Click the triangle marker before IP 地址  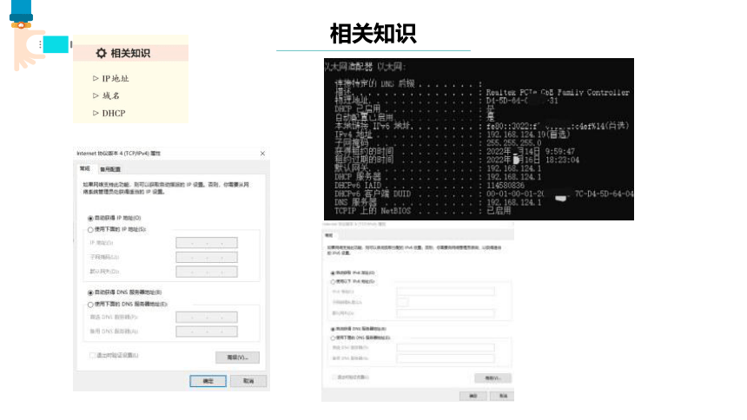(96, 78)
